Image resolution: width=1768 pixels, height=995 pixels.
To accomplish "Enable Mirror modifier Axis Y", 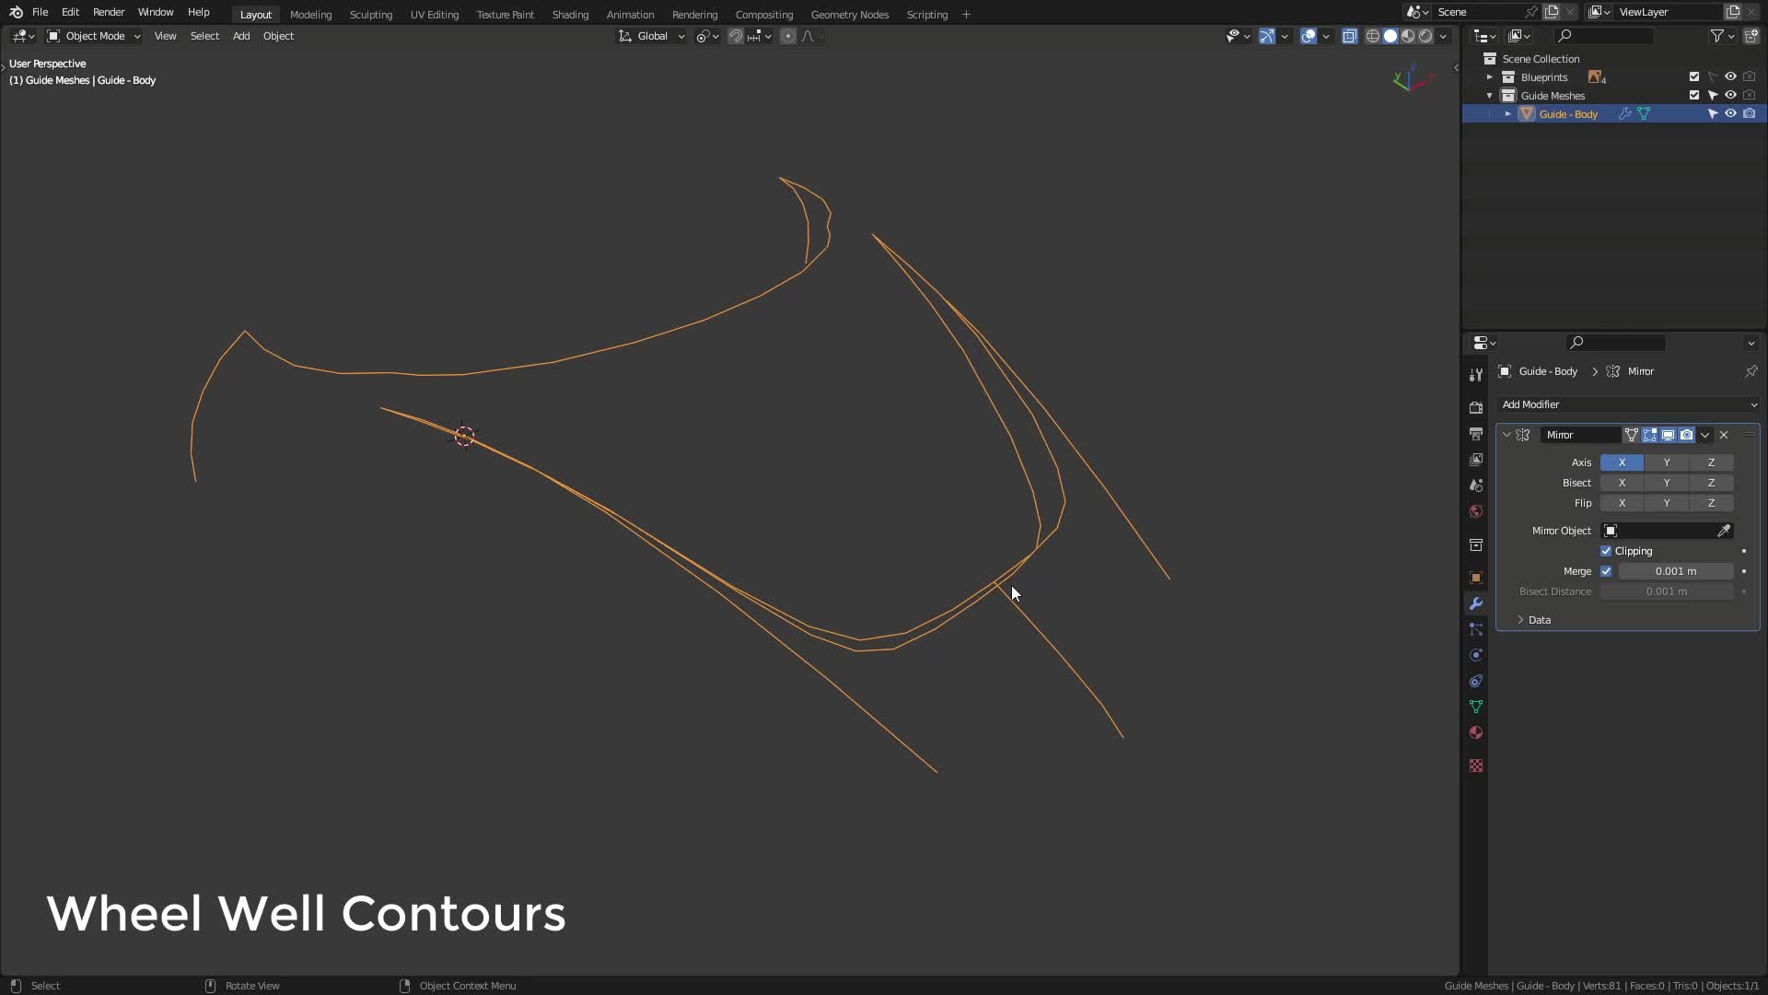I will tap(1667, 462).
